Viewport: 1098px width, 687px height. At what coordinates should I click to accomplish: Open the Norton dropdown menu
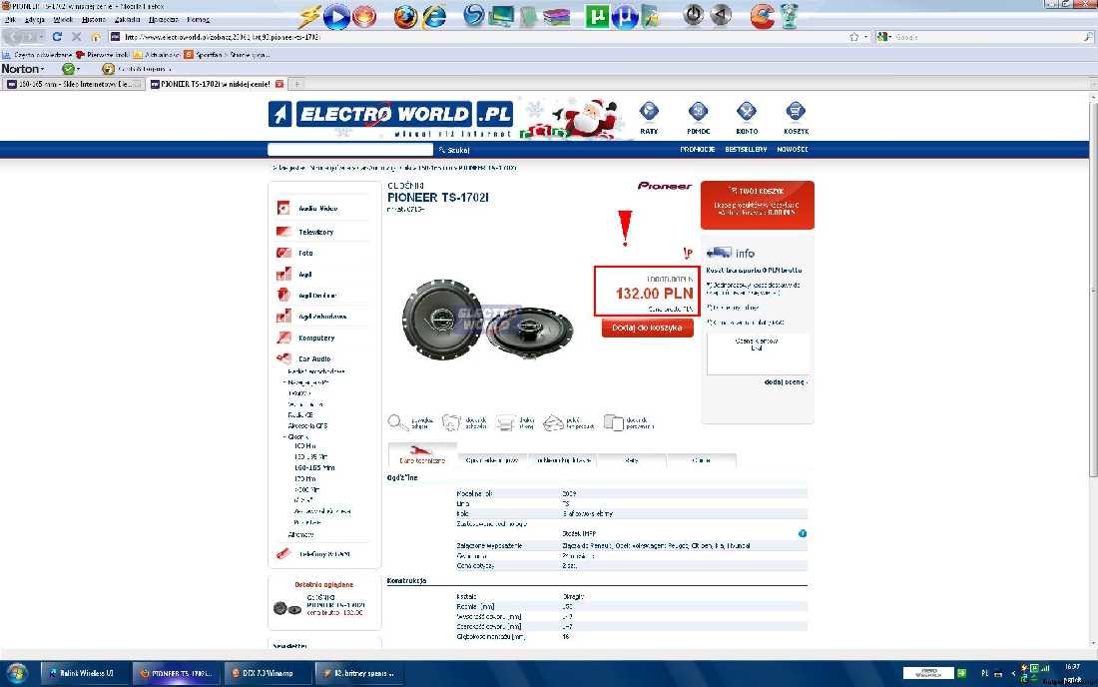[22, 69]
